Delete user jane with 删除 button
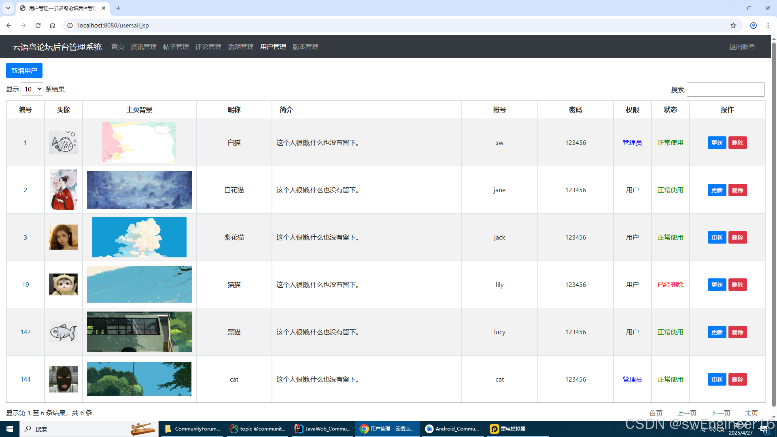This screenshot has width=777, height=437. pyautogui.click(x=737, y=190)
